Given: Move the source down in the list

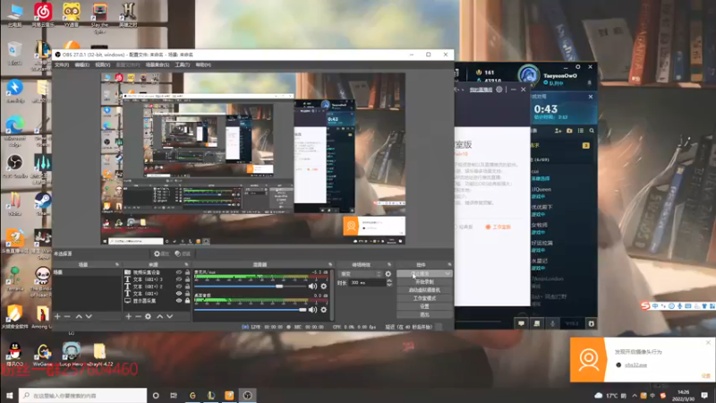Looking at the screenshot, I should click(x=170, y=316).
